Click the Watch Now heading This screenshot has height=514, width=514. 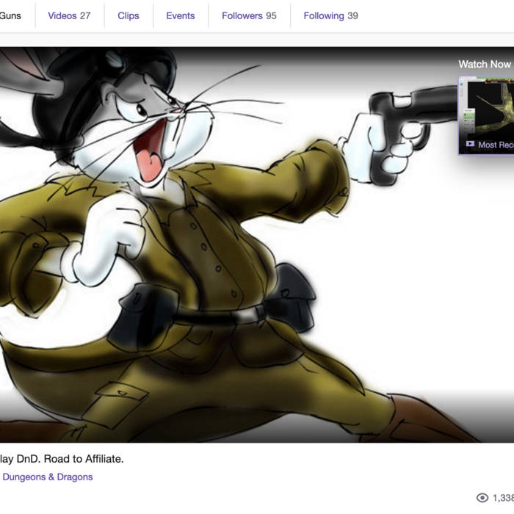pos(485,64)
